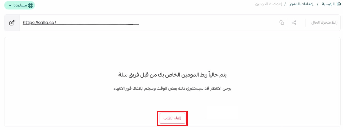343x130 pixels.
Task: Click the slash separator before إعدادات الدومين
Action: click(x=285, y=4)
